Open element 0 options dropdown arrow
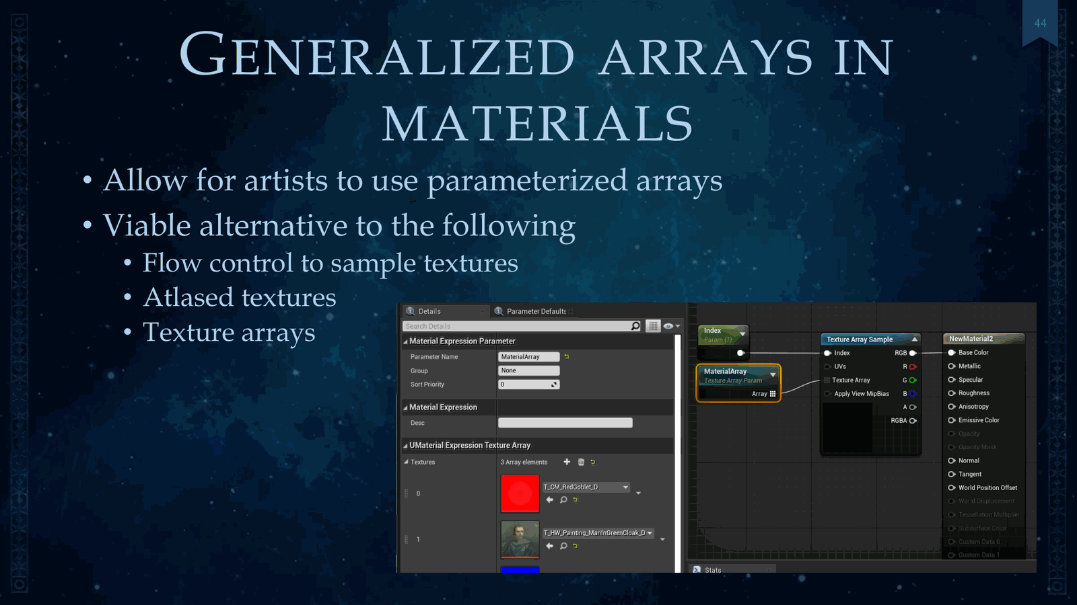The width and height of the screenshot is (1077, 605). 638,493
